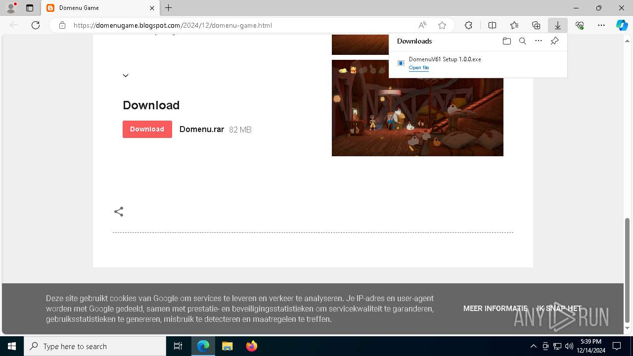Accept cookies with IK SNAP HET
The width and height of the screenshot is (633, 356).
coord(559,309)
